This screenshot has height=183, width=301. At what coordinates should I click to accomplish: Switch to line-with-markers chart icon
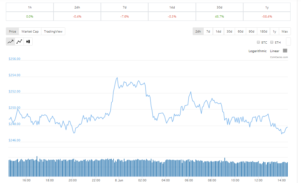click(19, 41)
